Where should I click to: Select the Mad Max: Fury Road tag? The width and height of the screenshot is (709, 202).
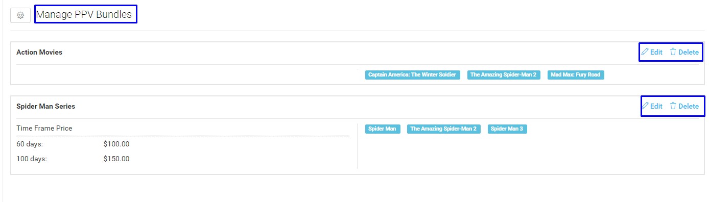pyautogui.click(x=576, y=75)
